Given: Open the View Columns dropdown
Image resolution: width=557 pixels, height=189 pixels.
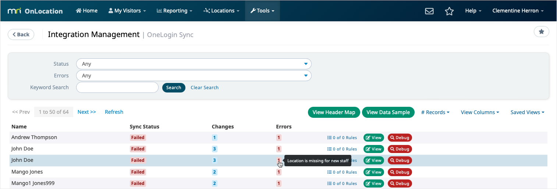Looking at the screenshot, I should point(480,112).
